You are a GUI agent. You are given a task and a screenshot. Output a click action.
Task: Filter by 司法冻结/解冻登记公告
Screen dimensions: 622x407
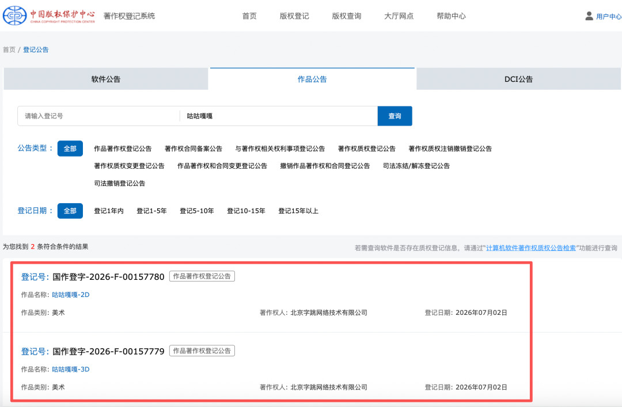click(x=416, y=166)
